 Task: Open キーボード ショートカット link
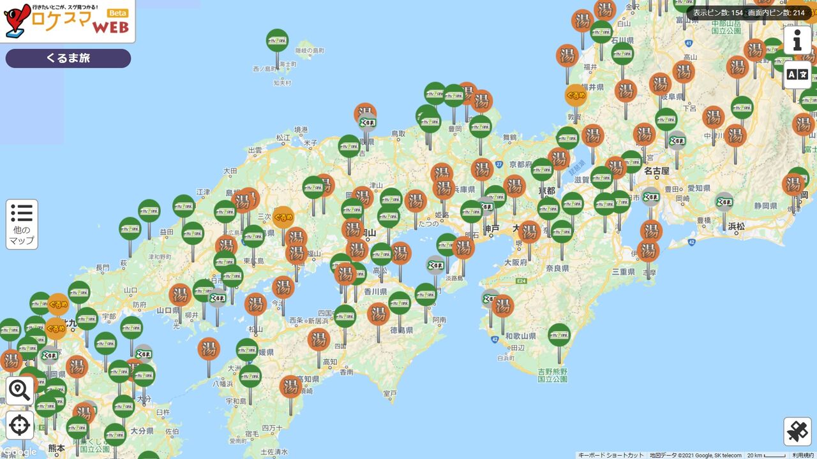611,455
